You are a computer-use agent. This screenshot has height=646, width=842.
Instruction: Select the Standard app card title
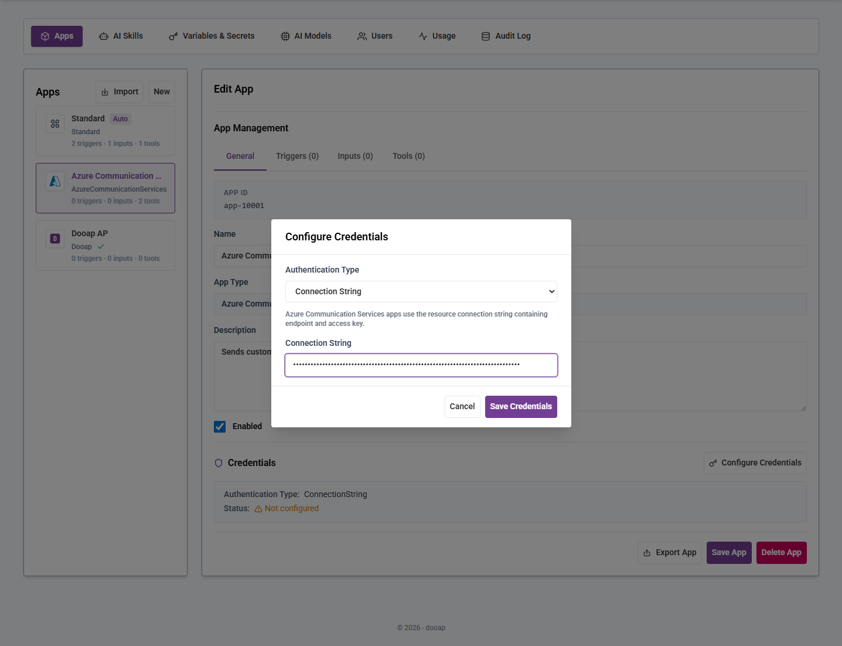coord(88,118)
